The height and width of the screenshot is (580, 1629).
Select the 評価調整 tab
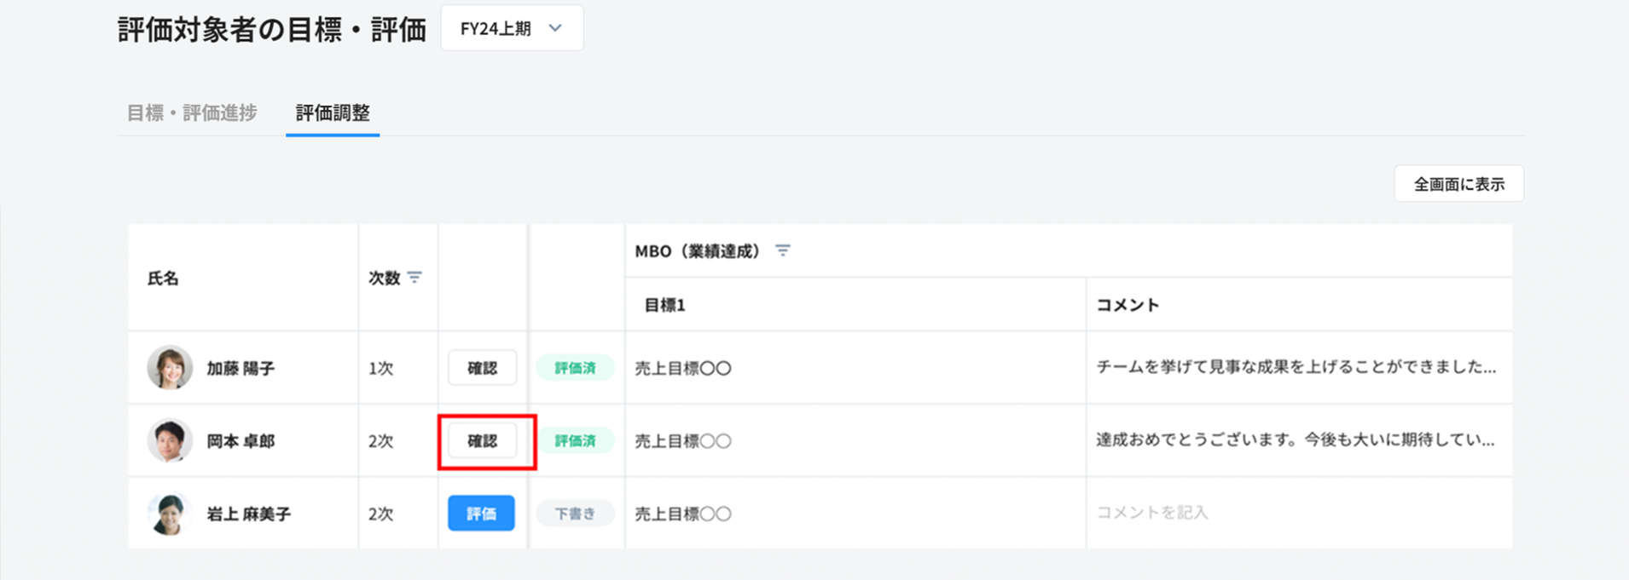tap(333, 112)
